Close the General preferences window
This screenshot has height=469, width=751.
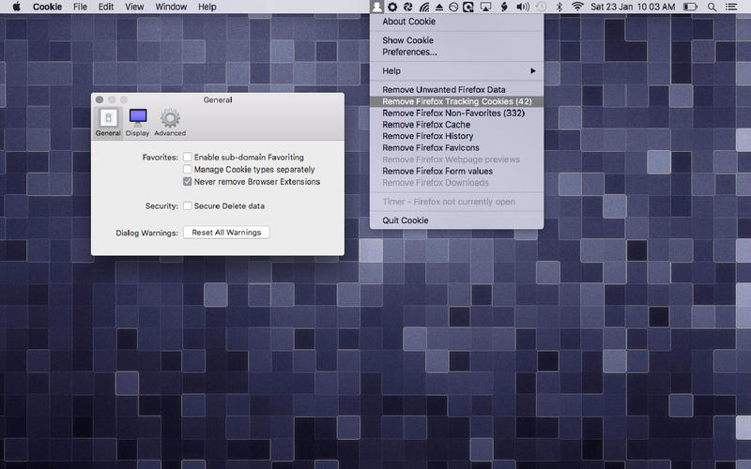(100, 99)
